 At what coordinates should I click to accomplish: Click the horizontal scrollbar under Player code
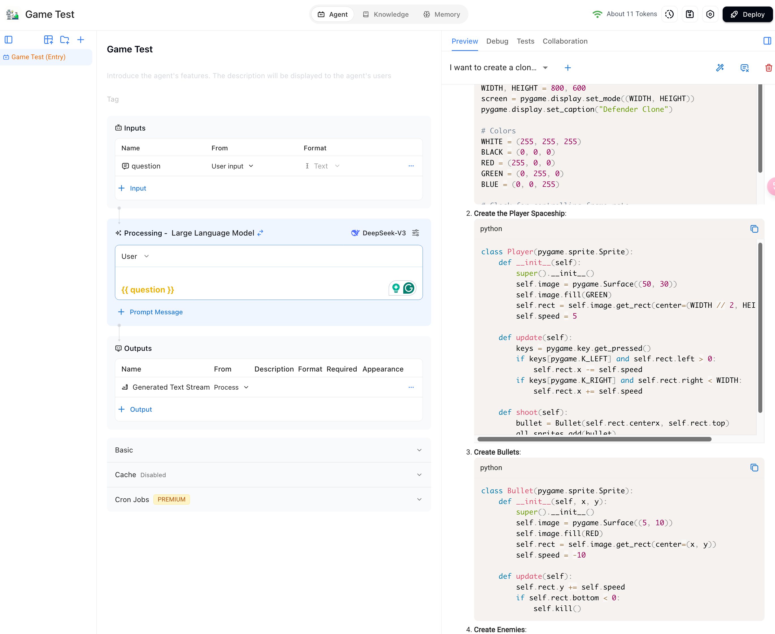(x=594, y=439)
